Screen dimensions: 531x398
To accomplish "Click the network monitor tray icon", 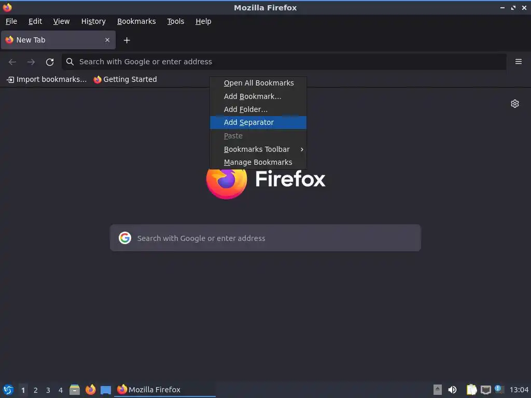I will (485, 390).
